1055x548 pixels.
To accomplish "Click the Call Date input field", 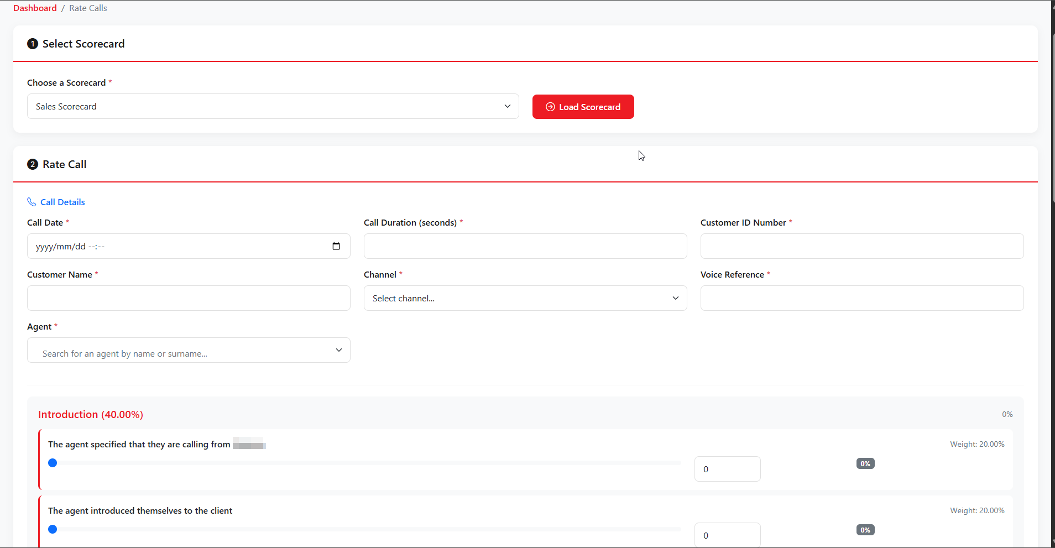I will (189, 246).
